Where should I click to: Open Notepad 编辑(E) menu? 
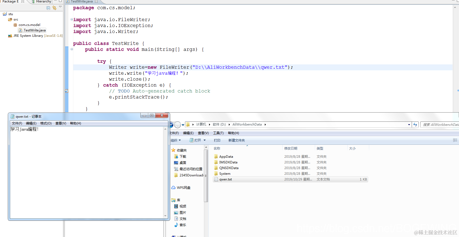coord(31,123)
